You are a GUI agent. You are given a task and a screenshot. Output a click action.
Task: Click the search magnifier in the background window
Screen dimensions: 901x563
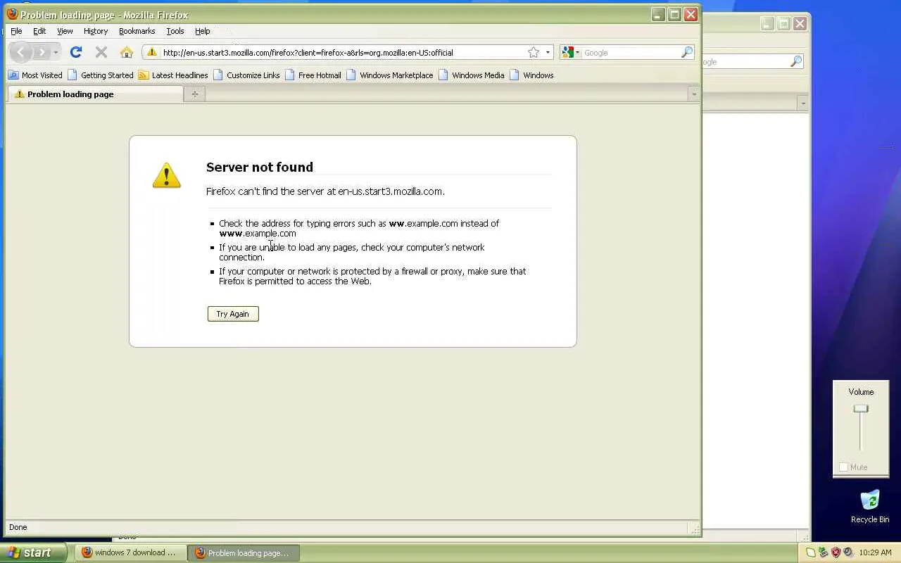tap(796, 62)
